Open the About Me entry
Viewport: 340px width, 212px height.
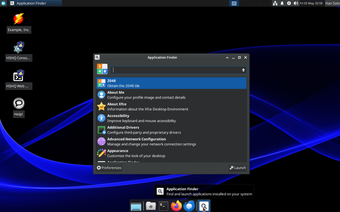tap(116, 95)
